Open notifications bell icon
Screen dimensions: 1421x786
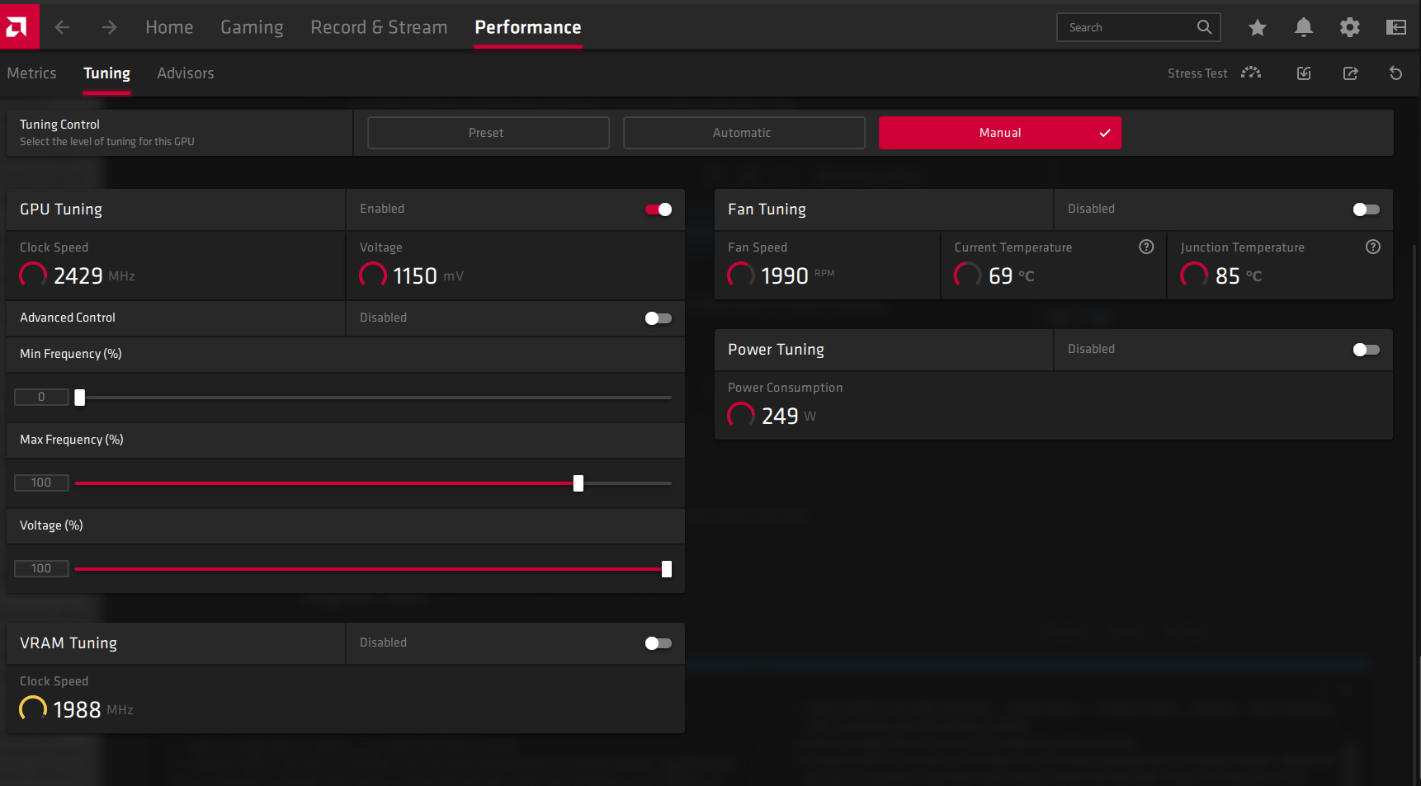click(x=1303, y=27)
